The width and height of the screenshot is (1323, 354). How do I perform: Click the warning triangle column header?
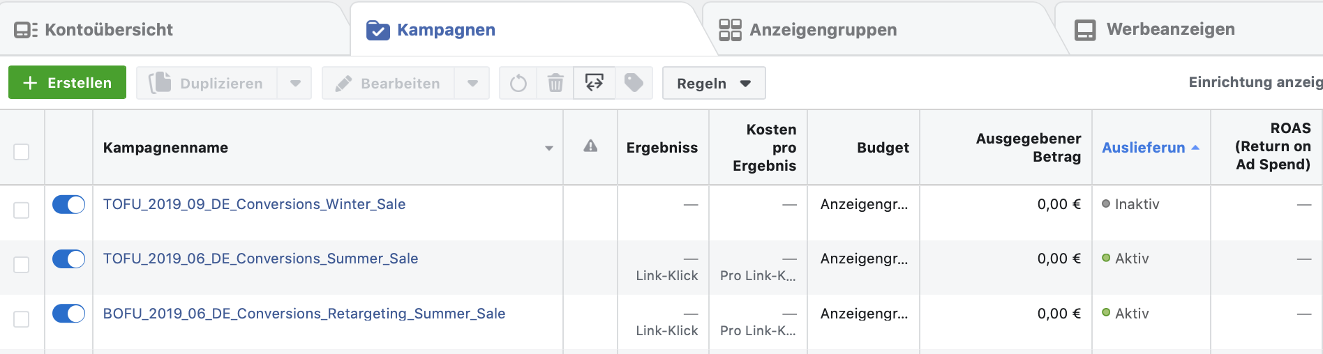[x=590, y=146]
